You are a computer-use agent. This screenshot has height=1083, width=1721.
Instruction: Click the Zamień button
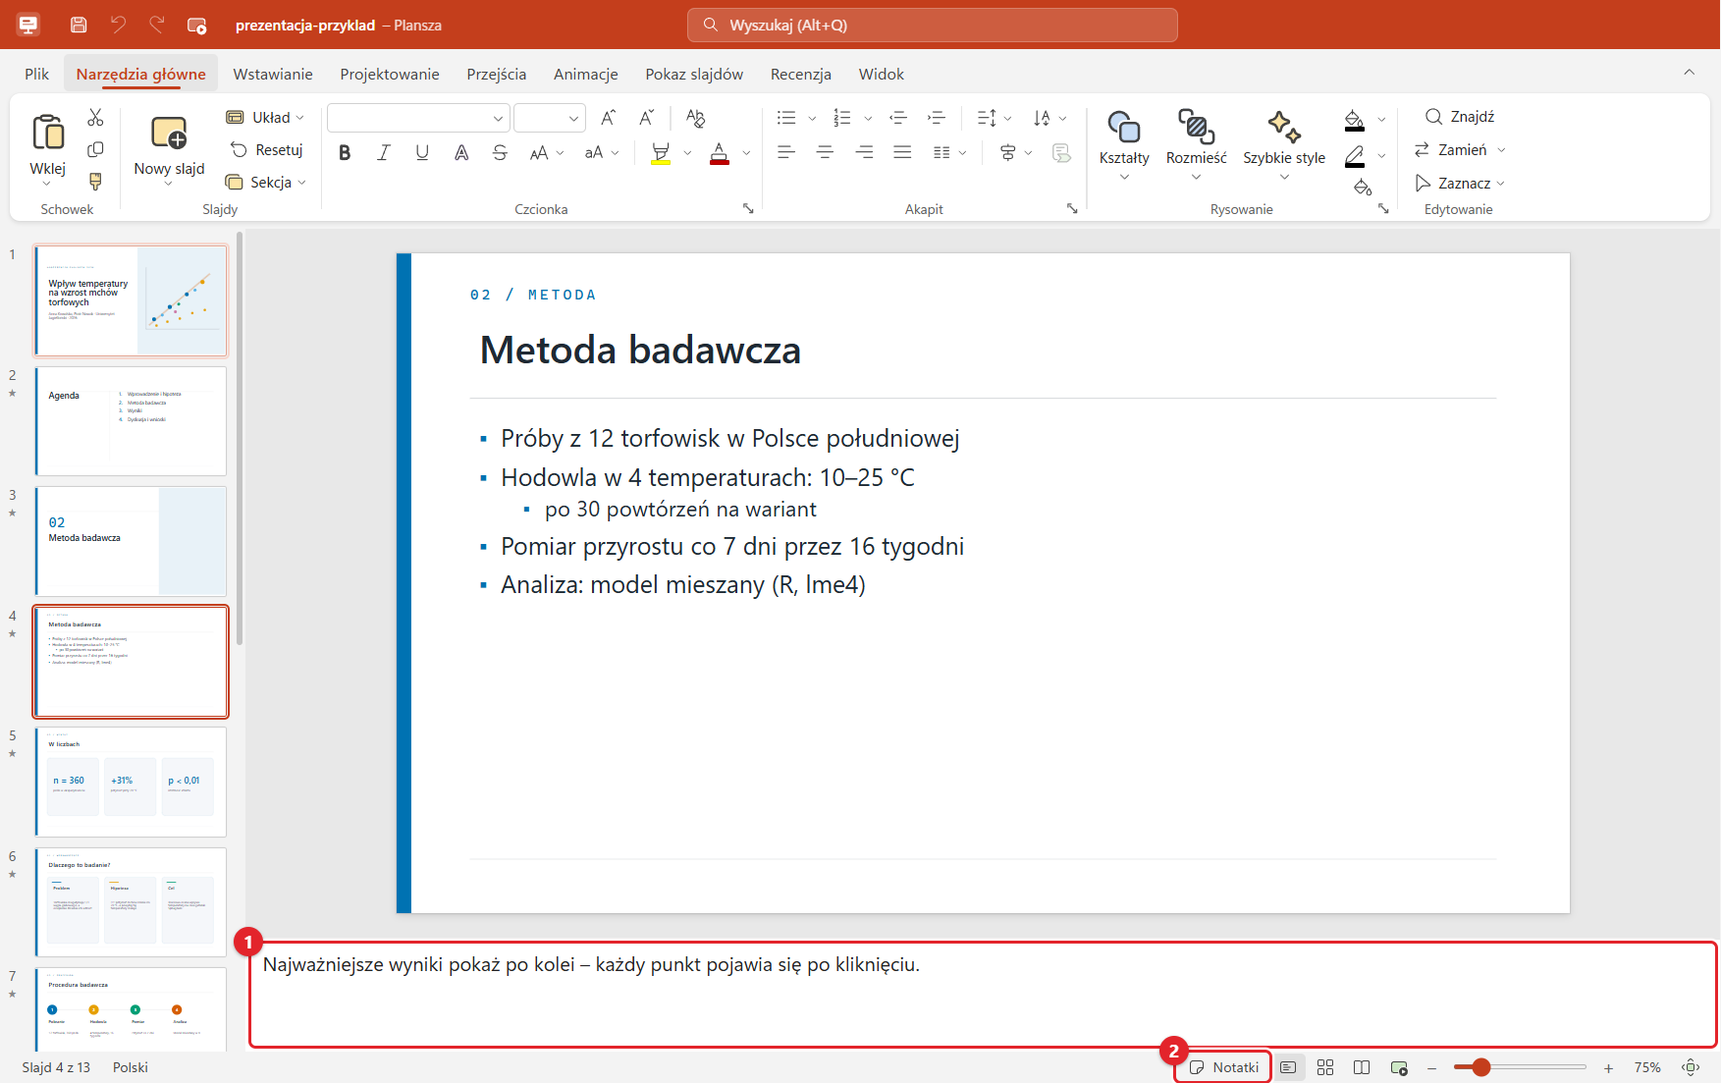pos(1450,150)
